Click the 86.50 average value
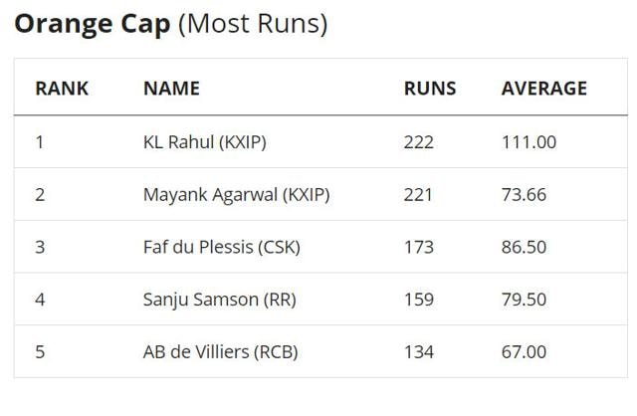This screenshot has height=416, width=637. [524, 247]
